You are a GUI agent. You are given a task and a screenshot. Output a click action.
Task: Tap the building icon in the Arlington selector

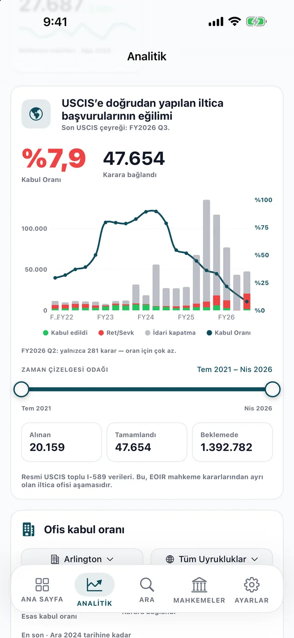click(x=55, y=559)
